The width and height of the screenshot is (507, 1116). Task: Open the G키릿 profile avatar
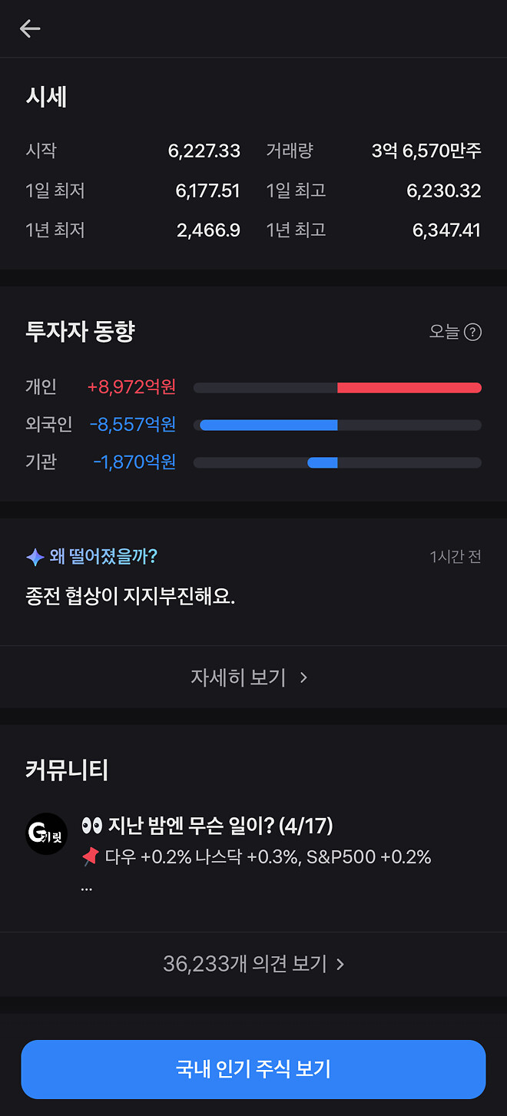[x=47, y=834]
